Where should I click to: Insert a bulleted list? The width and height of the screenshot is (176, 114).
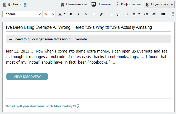tap(111, 14)
